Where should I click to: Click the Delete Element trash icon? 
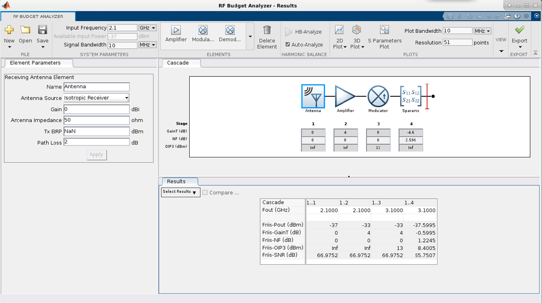(267, 30)
